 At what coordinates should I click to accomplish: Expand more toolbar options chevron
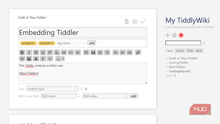click(50, 59)
